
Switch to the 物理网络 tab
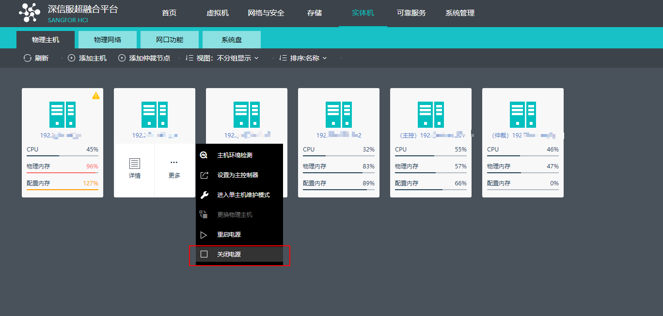click(107, 39)
